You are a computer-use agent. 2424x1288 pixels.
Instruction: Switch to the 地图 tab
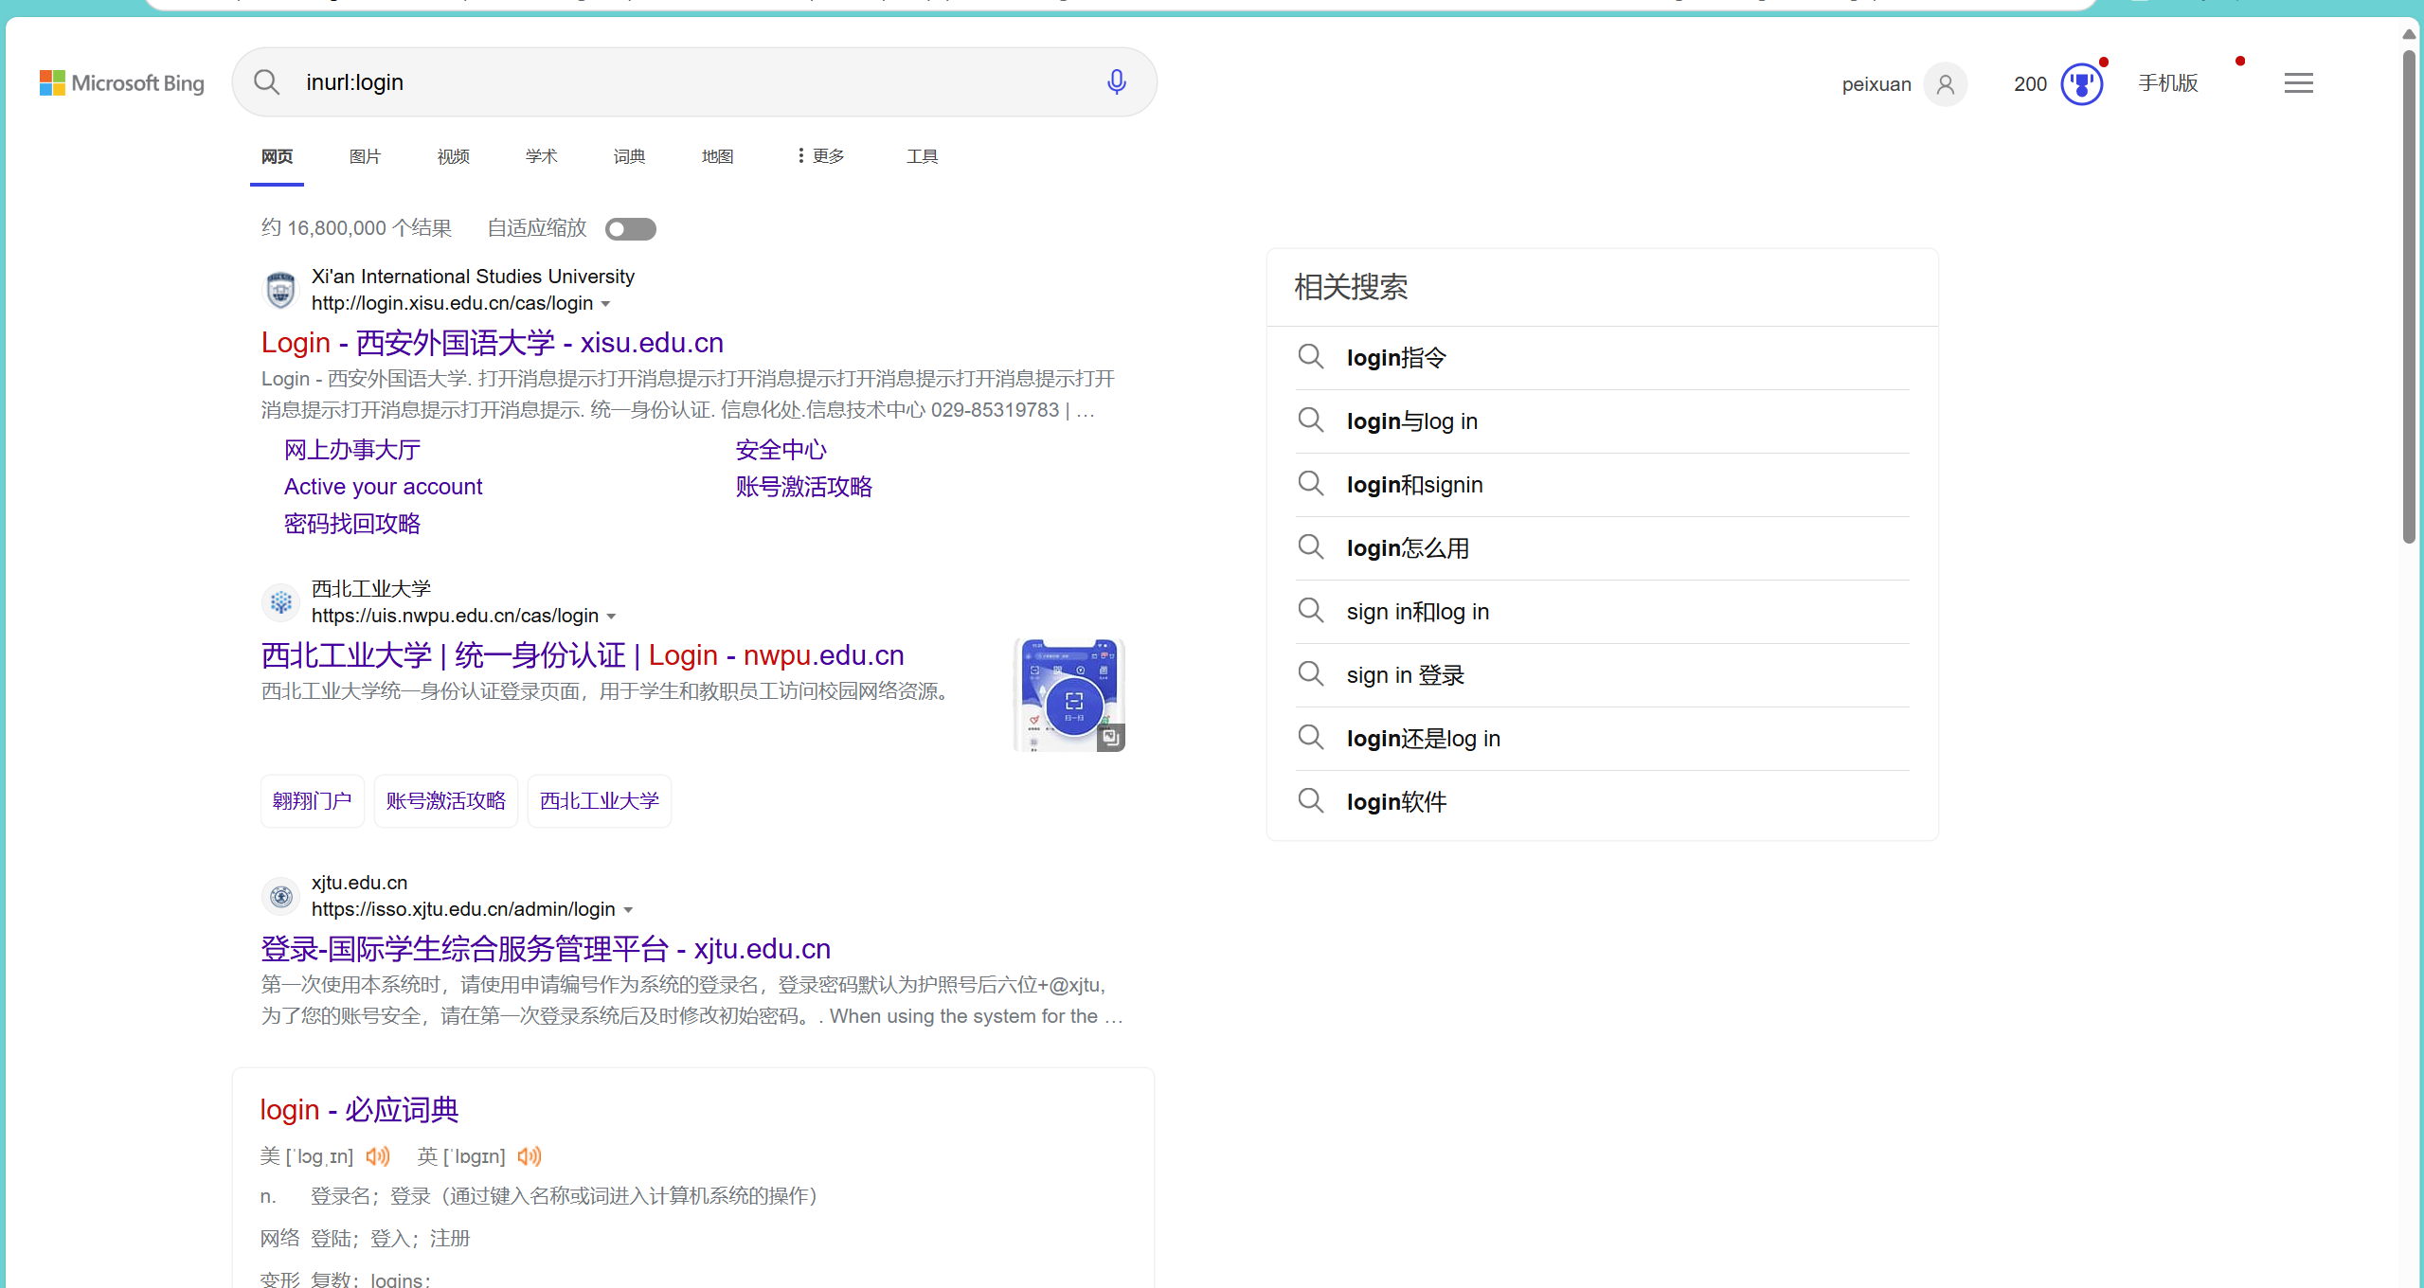coord(717,156)
